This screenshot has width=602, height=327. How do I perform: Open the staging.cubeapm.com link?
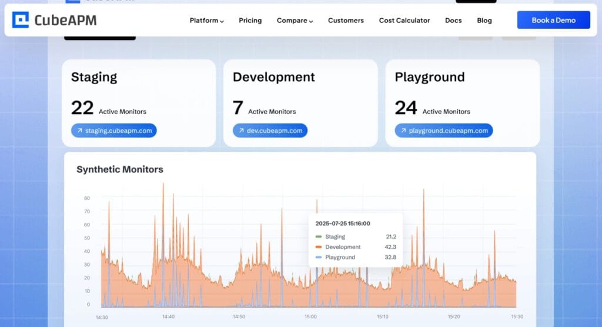tap(113, 131)
